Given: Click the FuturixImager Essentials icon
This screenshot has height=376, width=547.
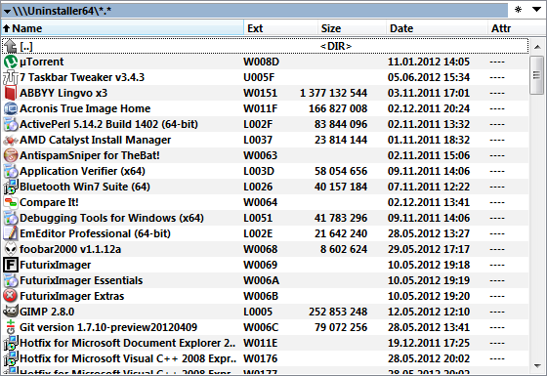Looking at the screenshot, I should (x=11, y=281).
